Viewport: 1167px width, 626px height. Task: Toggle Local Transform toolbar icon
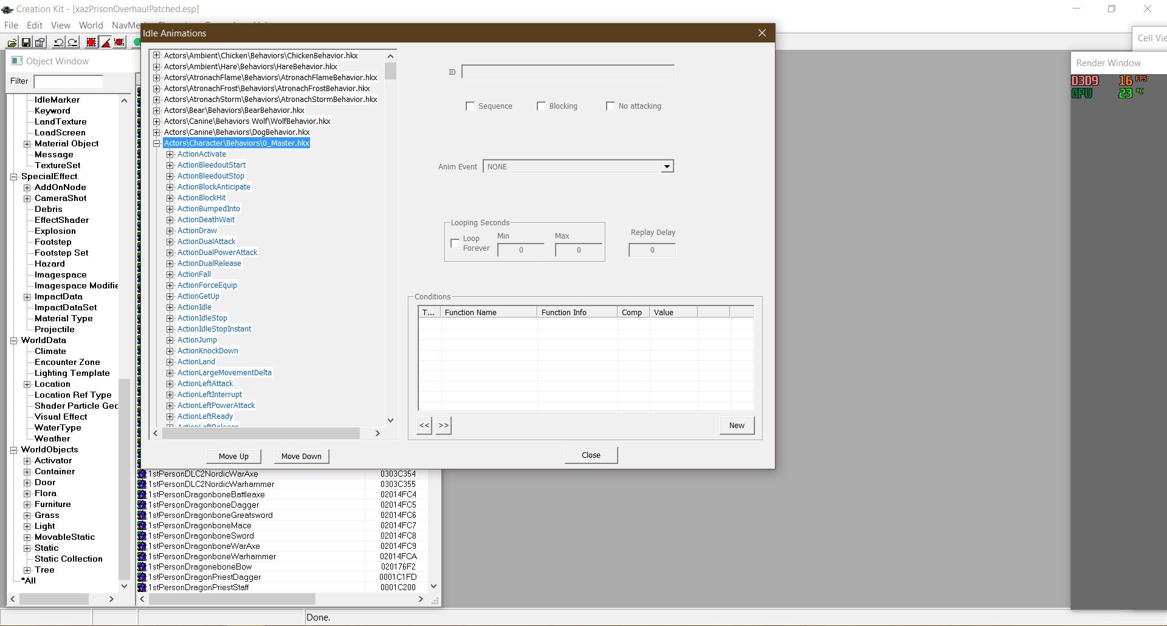pos(120,42)
